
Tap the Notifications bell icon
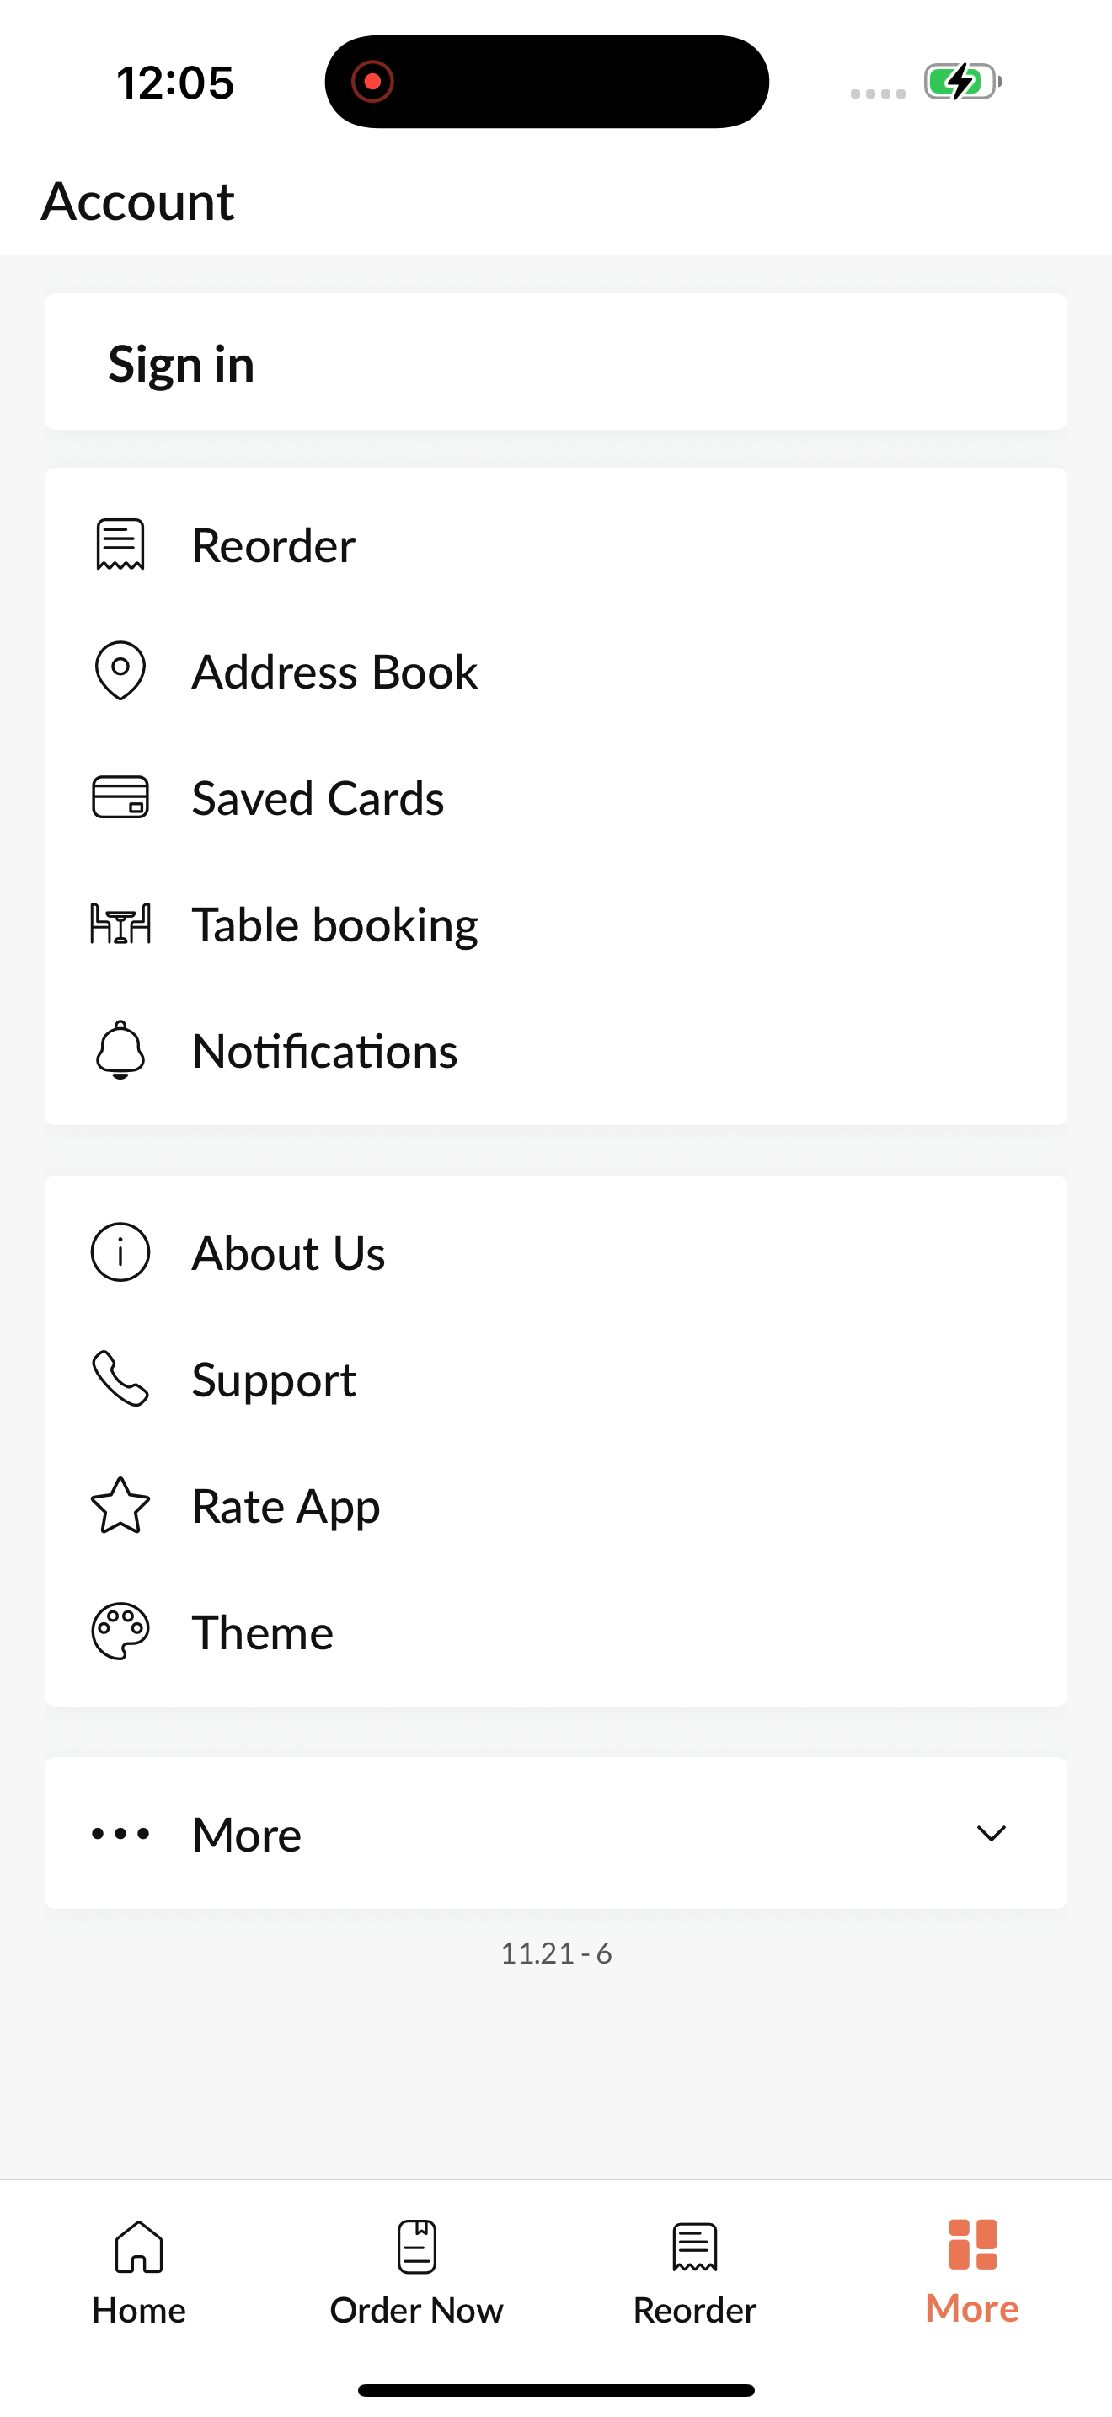click(x=120, y=1050)
